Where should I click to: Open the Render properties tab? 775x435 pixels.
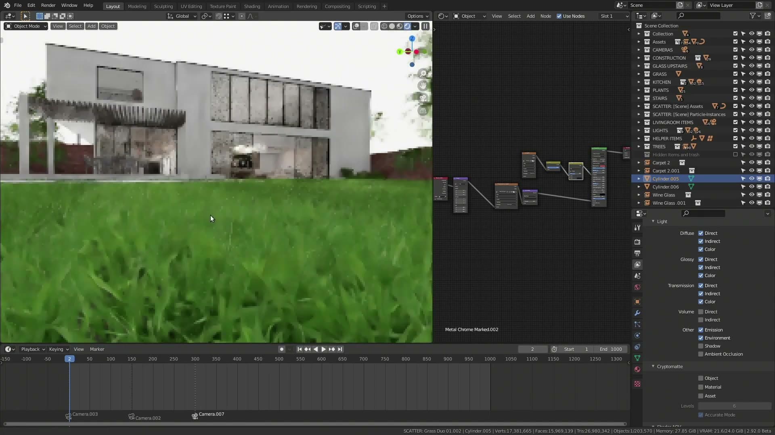click(x=637, y=242)
